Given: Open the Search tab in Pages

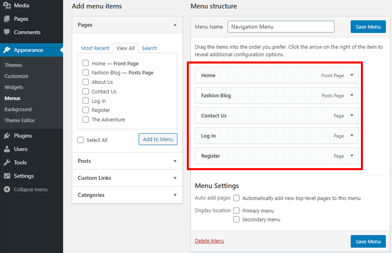Looking at the screenshot, I should coord(149,48).
